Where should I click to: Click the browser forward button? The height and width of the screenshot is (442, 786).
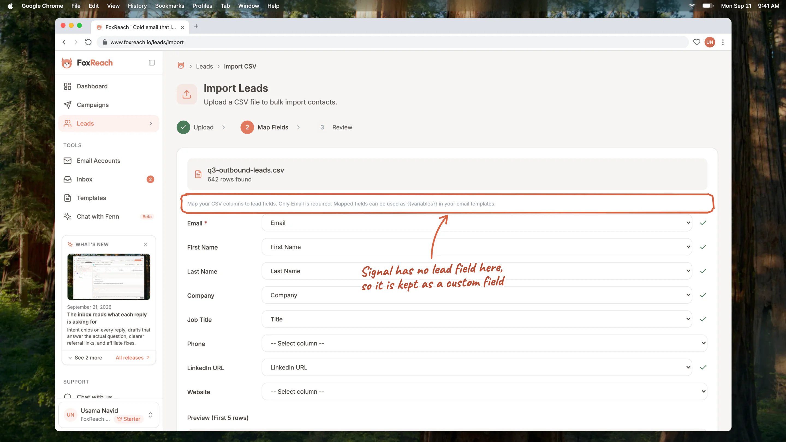coord(76,42)
